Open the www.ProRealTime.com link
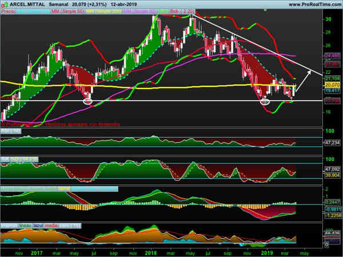The height and width of the screenshot is (257, 343). click(315, 5)
